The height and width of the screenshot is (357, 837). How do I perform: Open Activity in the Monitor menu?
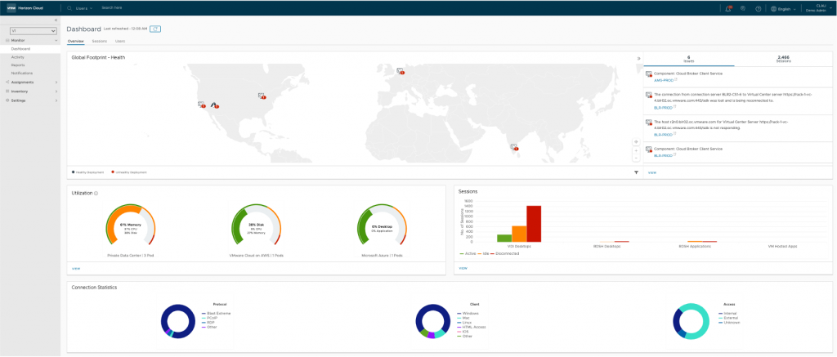tap(18, 57)
